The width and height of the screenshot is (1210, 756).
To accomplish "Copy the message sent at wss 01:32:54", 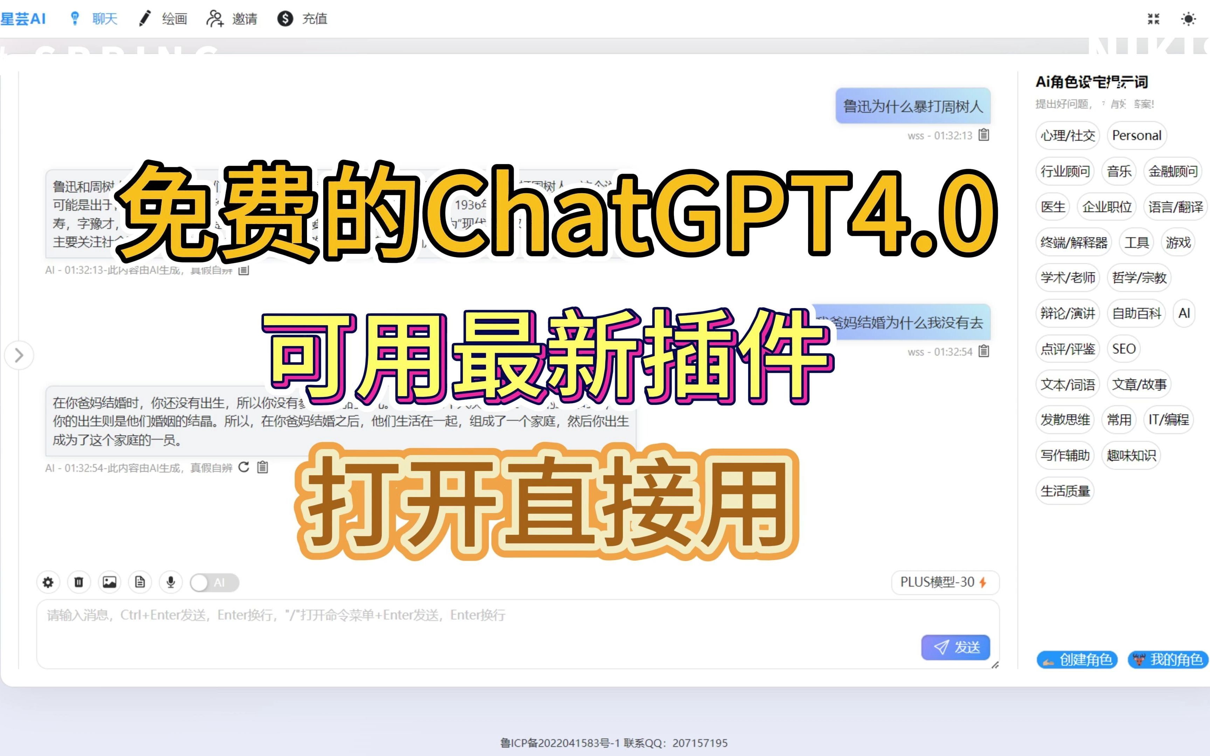I will click(983, 351).
